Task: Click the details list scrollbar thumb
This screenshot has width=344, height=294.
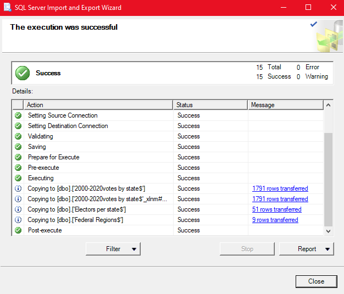Action: (328, 180)
